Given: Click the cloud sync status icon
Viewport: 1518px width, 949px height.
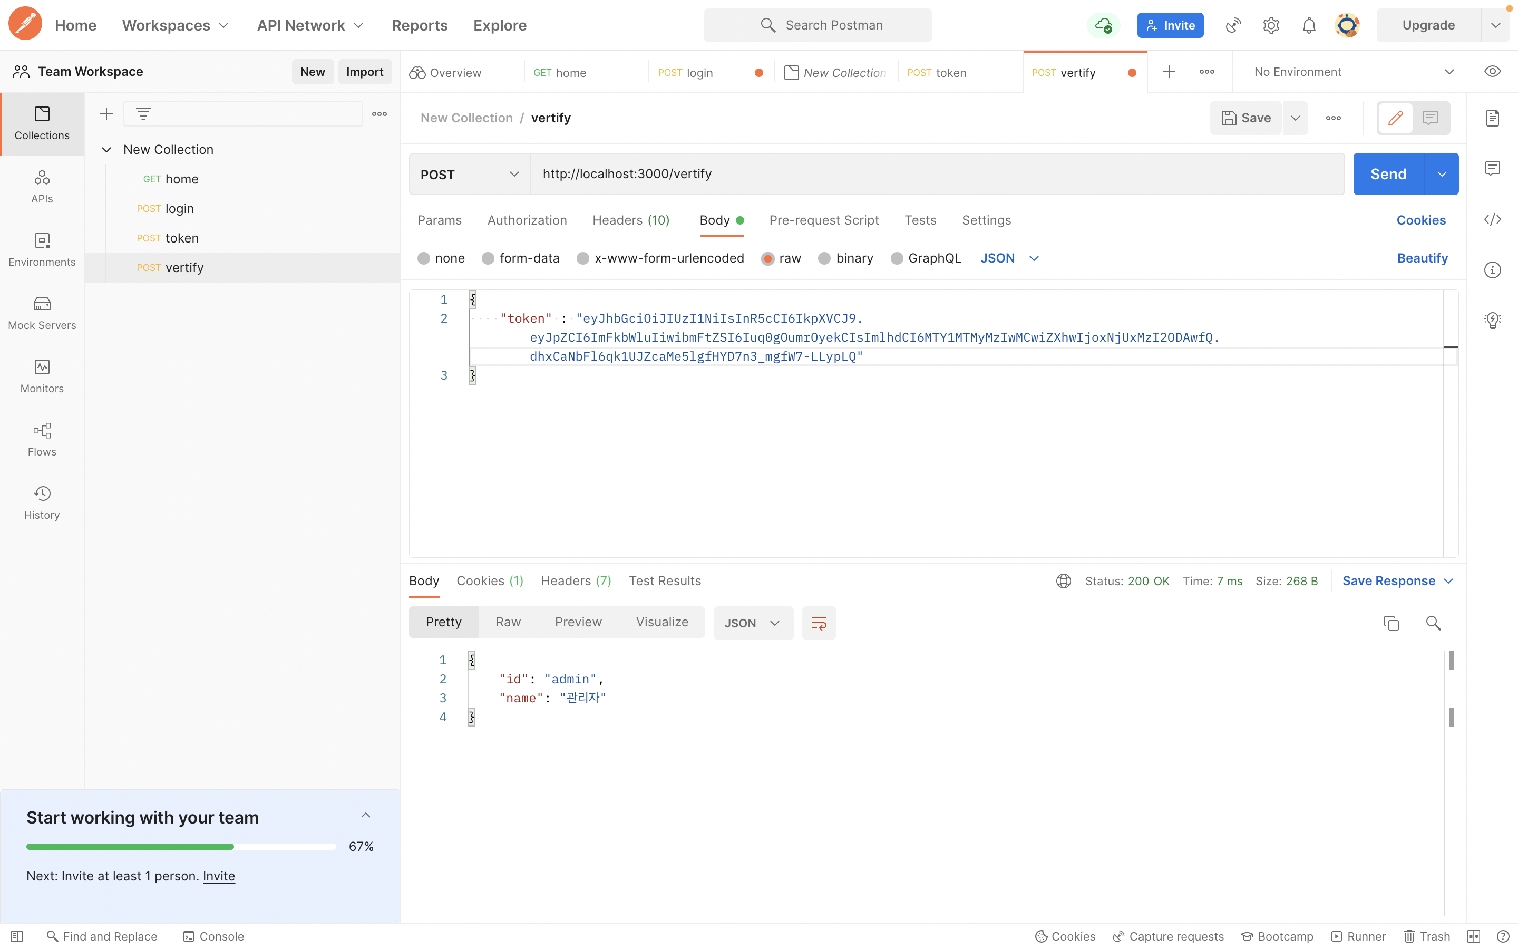Looking at the screenshot, I should [1103, 25].
